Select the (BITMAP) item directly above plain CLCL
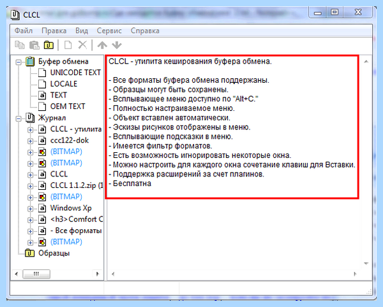The height and width of the screenshot is (307, 383). pyautogui.click(x=66, y=163)
